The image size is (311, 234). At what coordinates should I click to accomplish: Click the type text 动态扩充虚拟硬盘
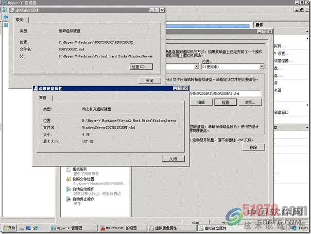pyautogui.click(x=97, y=109)
